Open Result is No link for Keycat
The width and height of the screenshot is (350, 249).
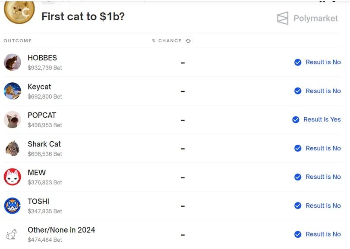coord(323,91)
